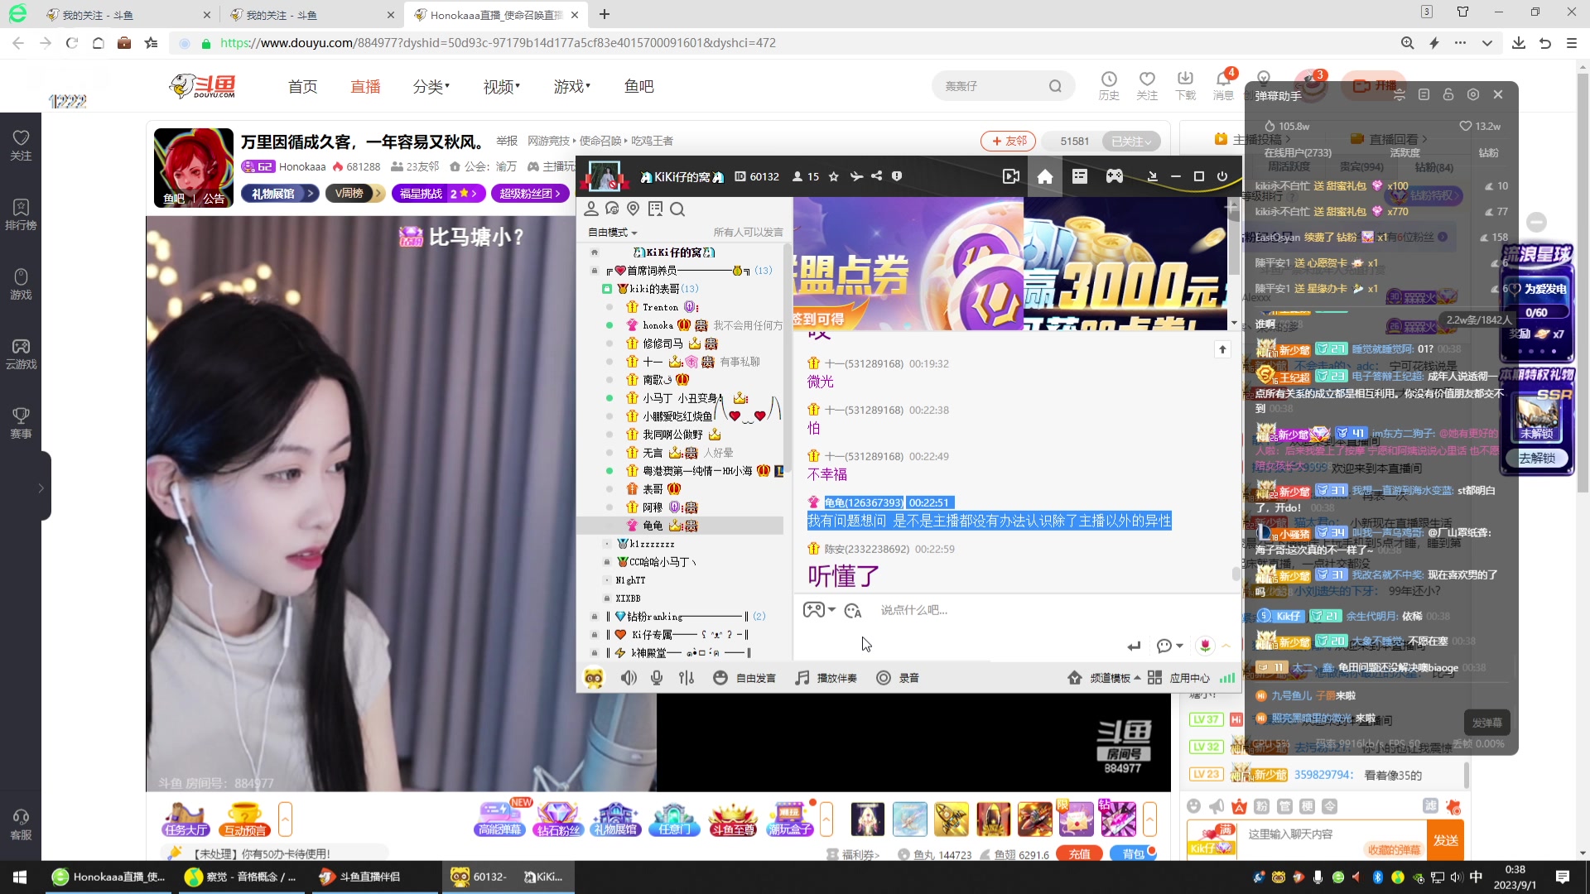Open the 超级粉丝团 tab
The image size is (1590, 894).
531,194
